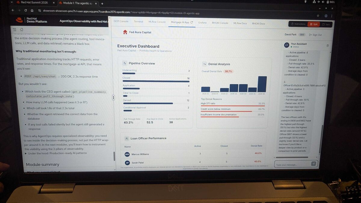Click the Red Hat Demo Platform logo

pyautogui.click(x=32, y=20)
